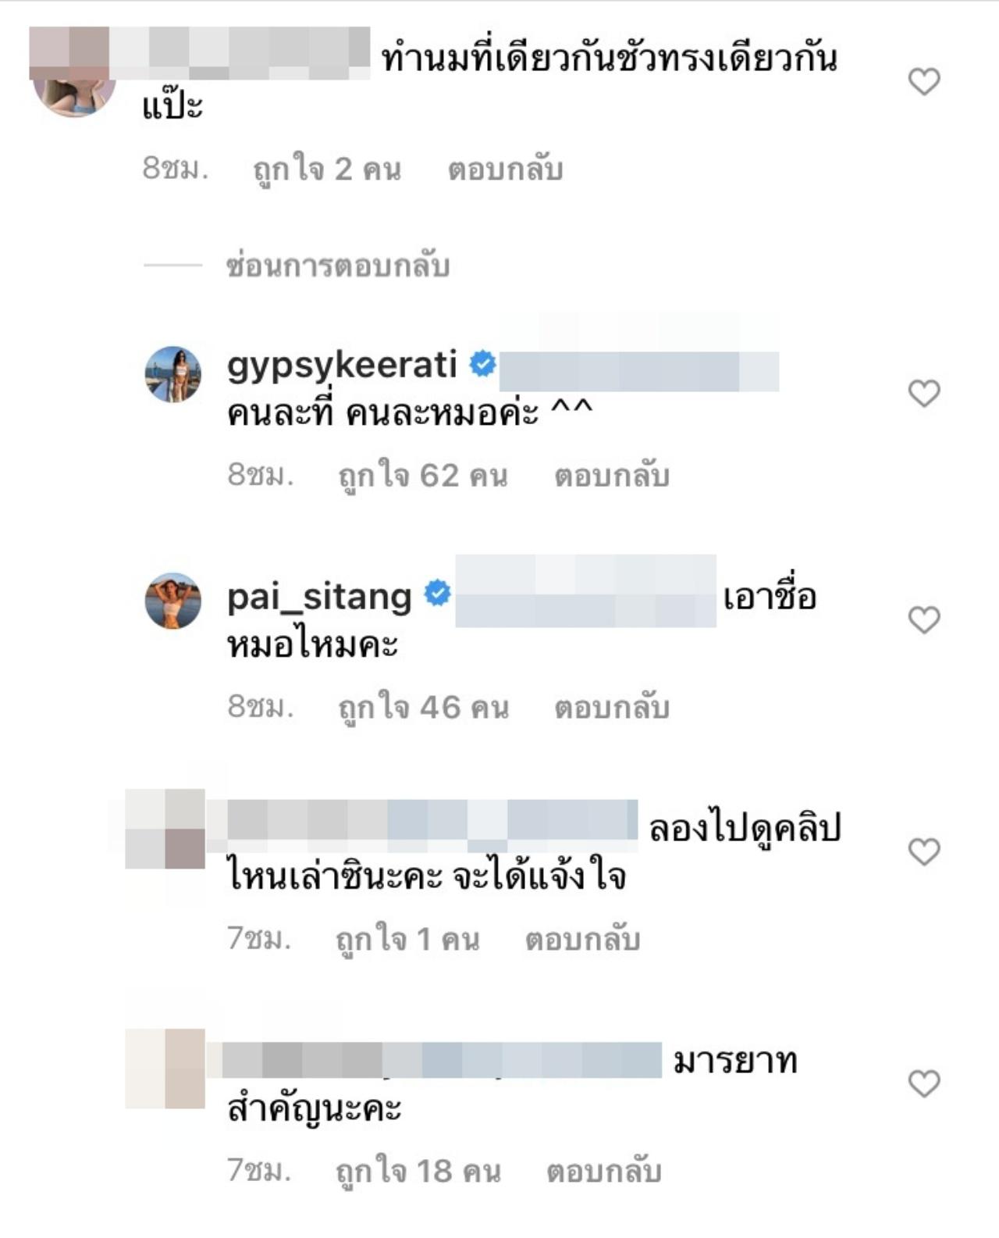This screenshot has width=999, height=1238.
Task: Open pai_sitang's profile picture
Action: [x=173, y=601]
